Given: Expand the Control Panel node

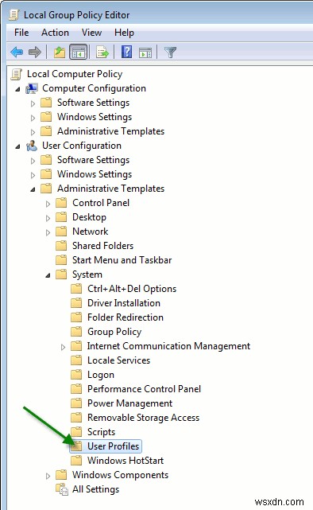Looking at the screenshot, I should (x=48, y=204).
